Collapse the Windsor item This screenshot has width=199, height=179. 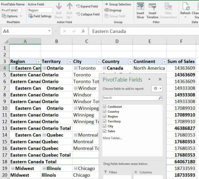coord(76,88)
